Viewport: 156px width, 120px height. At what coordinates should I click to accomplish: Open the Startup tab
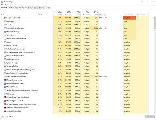[x=30, y=8]
